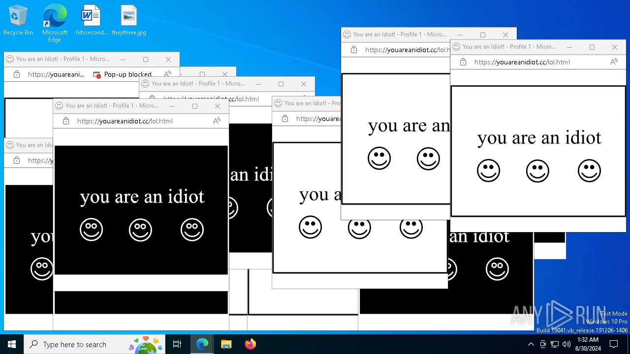
Task: Click the lock icon in the Pop-up blocked window
Action: click(17, 74)
